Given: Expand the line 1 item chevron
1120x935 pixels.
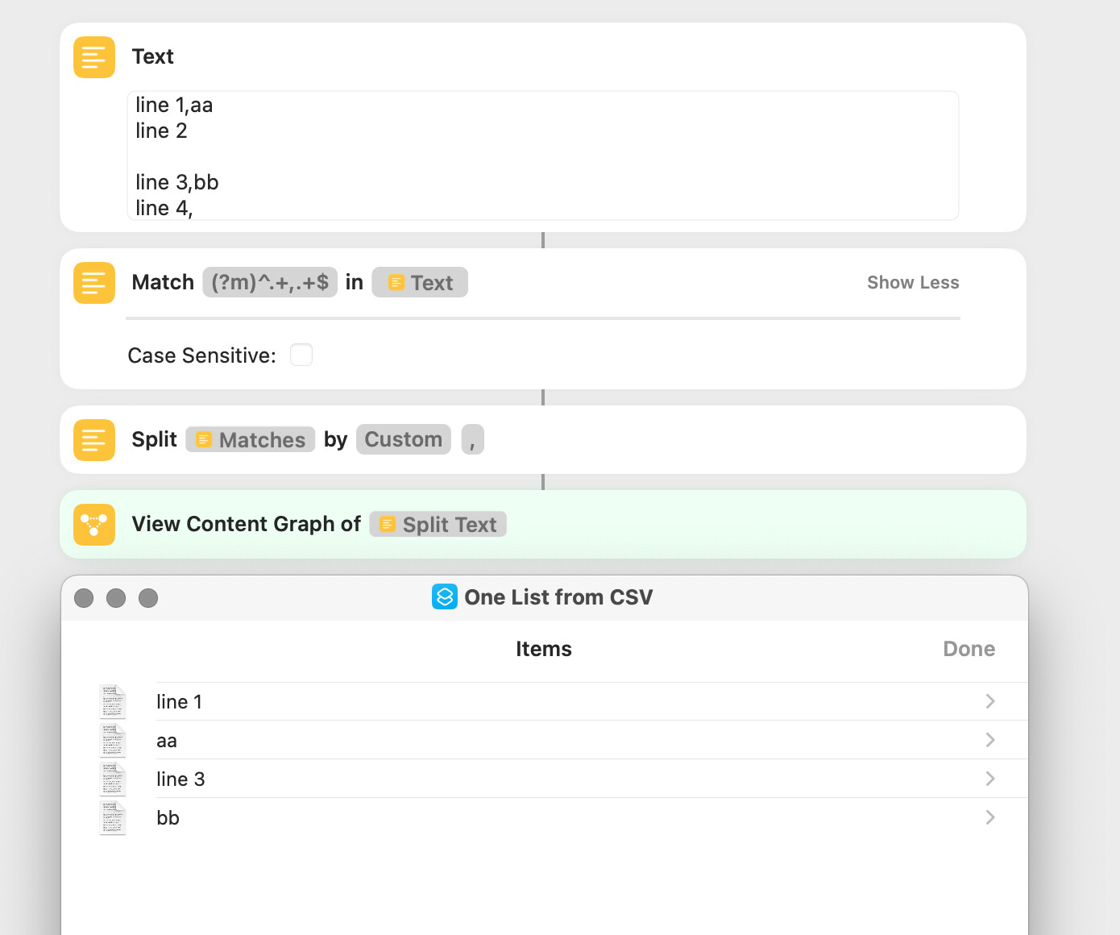Looking at the screenshot, I should (x=990, y=701).
